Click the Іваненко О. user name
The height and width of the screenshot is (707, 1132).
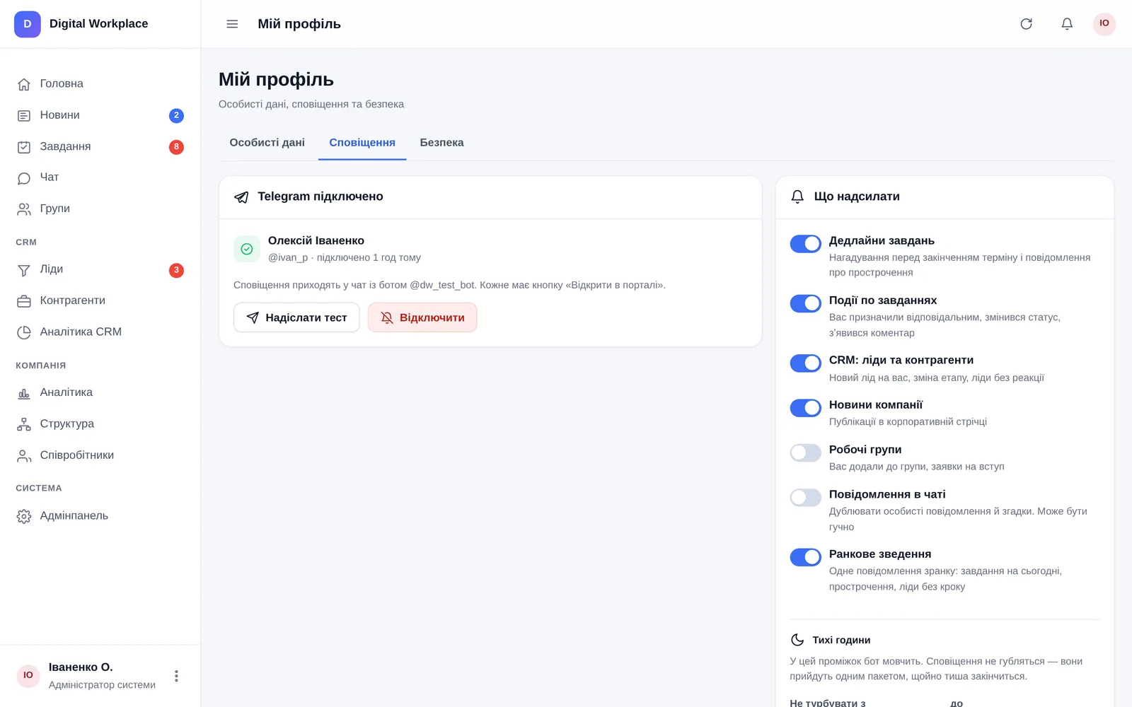click(x=81, y=667)
